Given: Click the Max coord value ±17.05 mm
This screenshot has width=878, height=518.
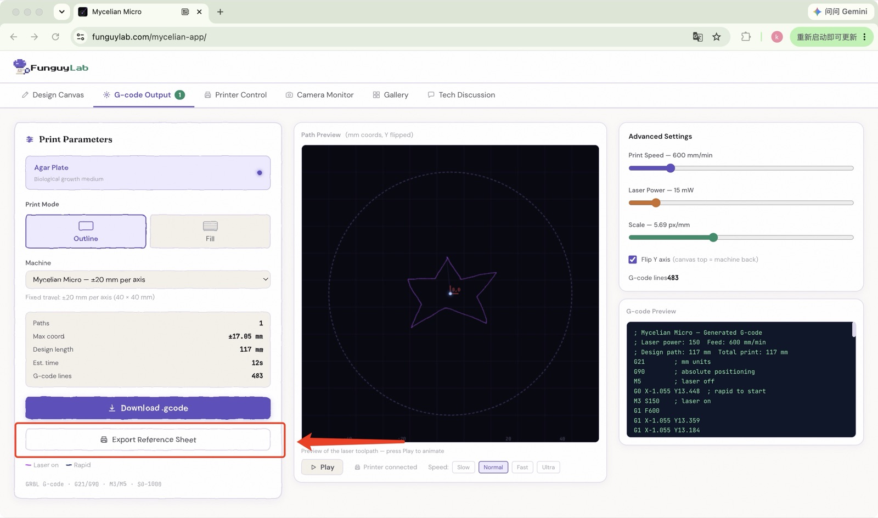Looking at the screenshot, I should pyautogui.click(x=245, y=336).
